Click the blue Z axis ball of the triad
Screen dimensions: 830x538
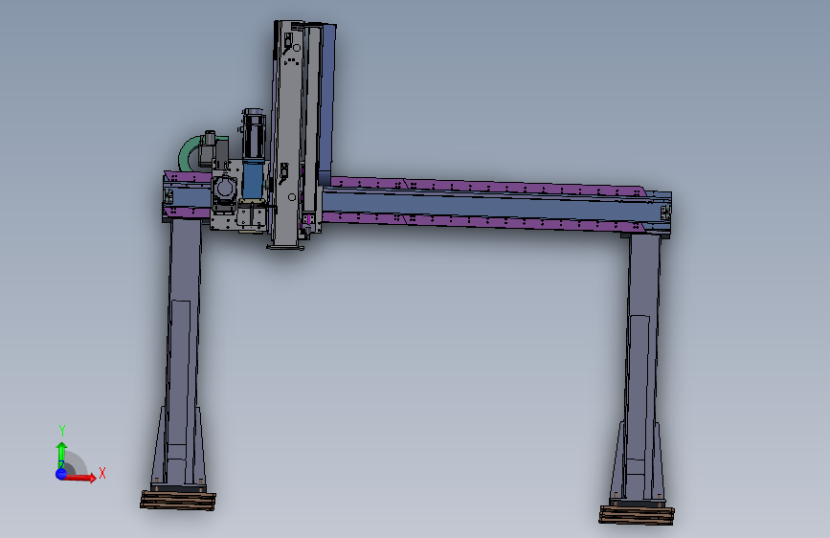click(x=61, y=474)
